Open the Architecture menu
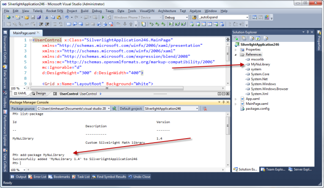 167,11
